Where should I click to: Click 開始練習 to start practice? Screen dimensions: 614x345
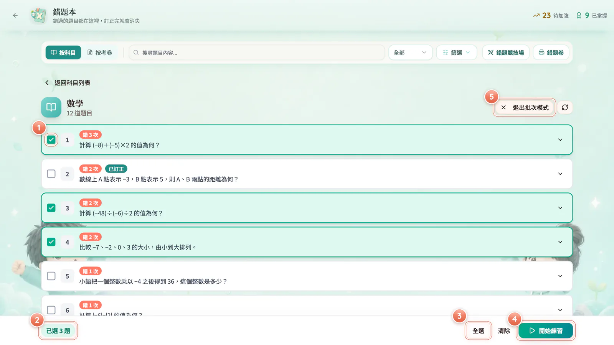coord(546,331)
